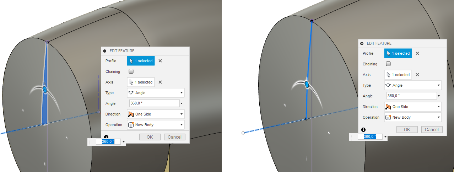
Task: Collapse the right EDIT FEATURE dialog header
Action: [x=362, y=43]
